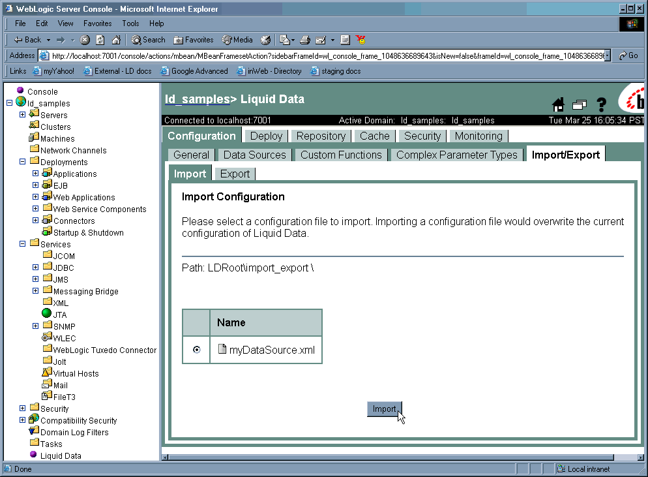Click the Mail toolbar icon
This screenshot has height=477, width=648.
pyautogui.click(x=286, y=40)
